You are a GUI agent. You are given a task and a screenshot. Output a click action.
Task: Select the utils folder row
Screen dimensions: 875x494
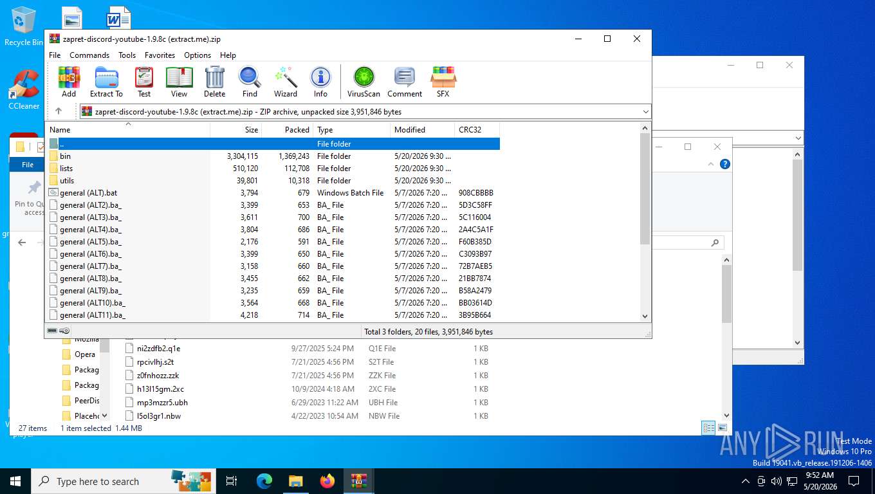(x=272, y=181)
